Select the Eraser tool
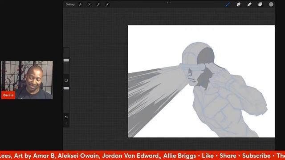This screenshot has height=160, width=285. pyautogui.click(x=249, y=4)
